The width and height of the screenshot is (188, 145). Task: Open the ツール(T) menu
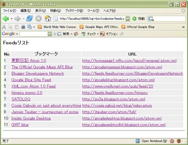pos(93,11)
